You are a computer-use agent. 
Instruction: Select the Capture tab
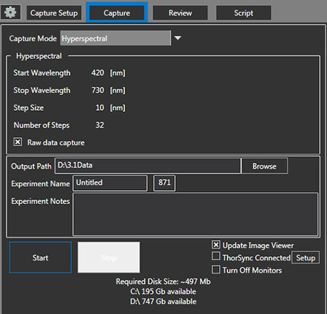point(117,12)
